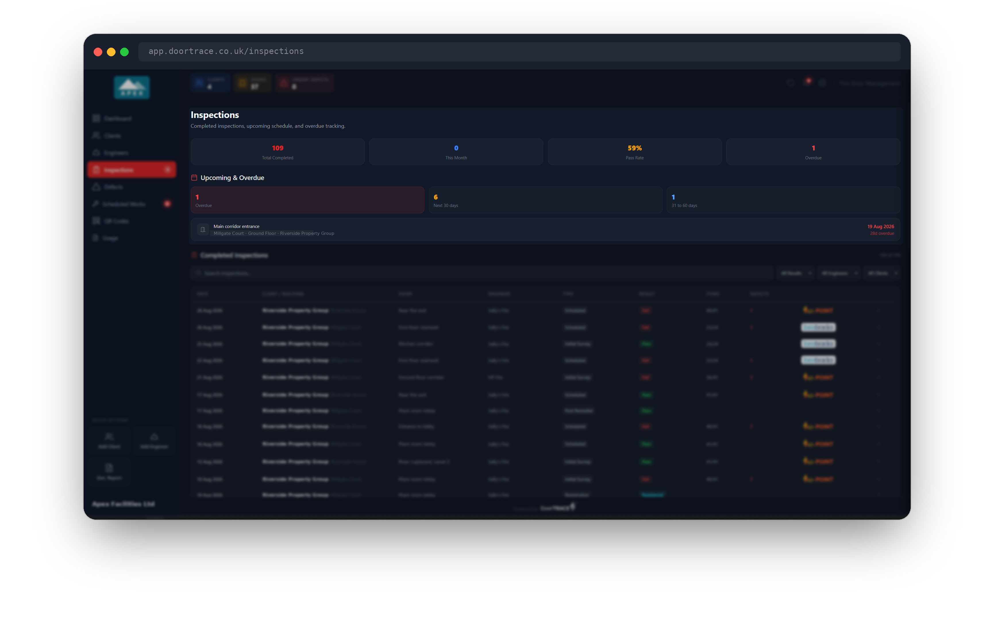
Task: Select the highlighted Inspections sidebar item
Action: coord(132,170)
